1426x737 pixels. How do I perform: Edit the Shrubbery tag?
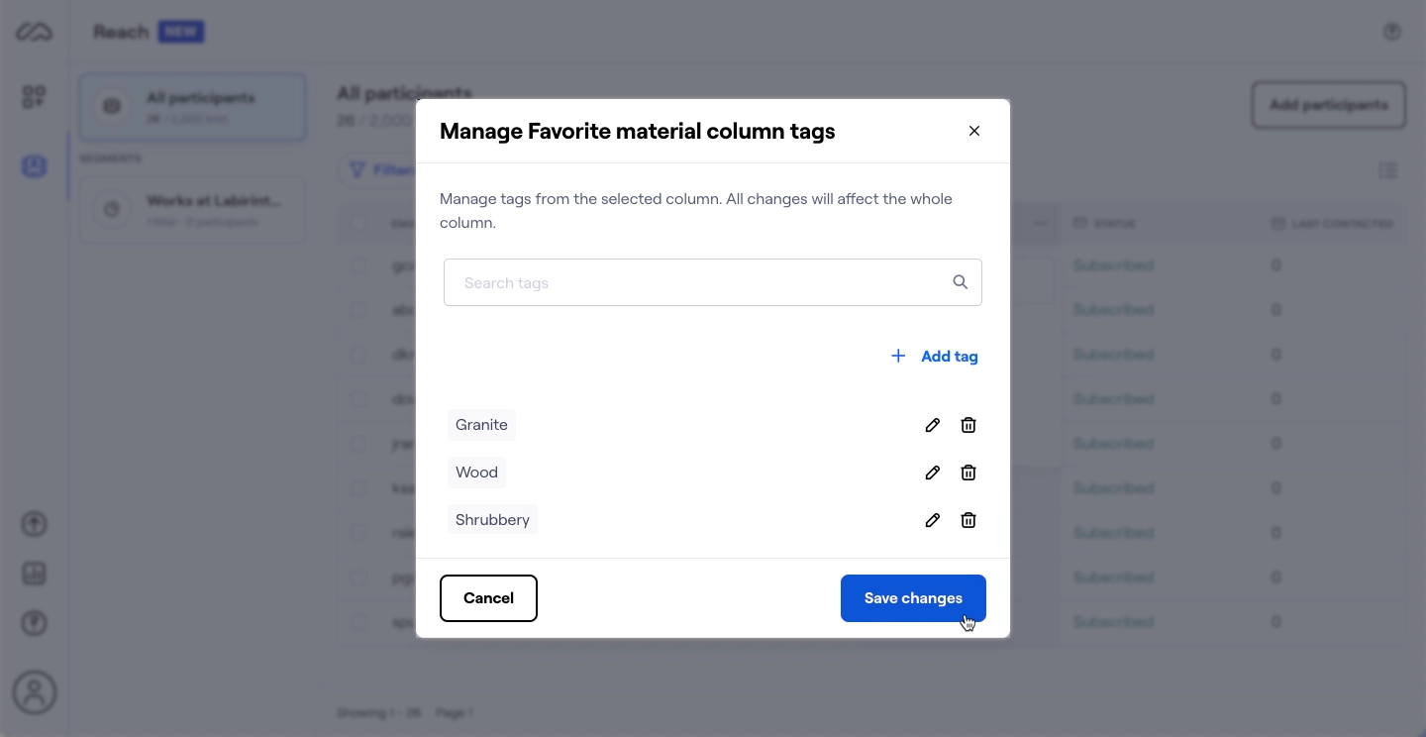point(932,520)
